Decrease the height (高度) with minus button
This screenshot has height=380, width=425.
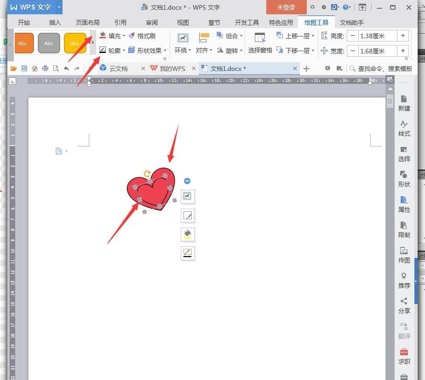(353, 35)
